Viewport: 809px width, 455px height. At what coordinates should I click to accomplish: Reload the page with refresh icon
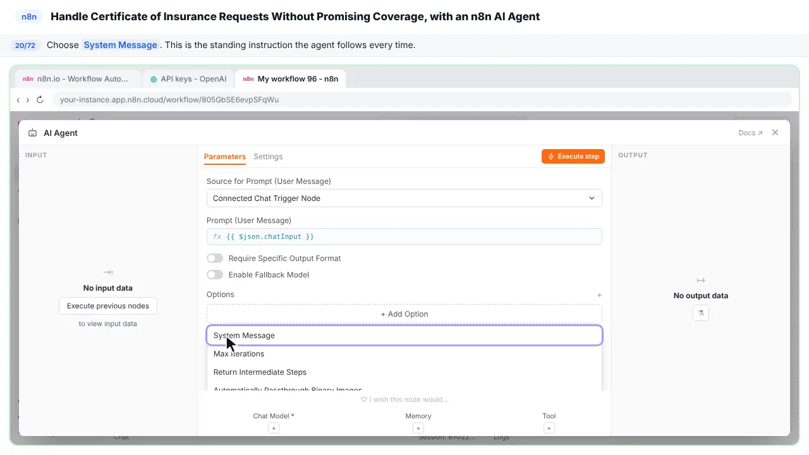tap(40, 100)
